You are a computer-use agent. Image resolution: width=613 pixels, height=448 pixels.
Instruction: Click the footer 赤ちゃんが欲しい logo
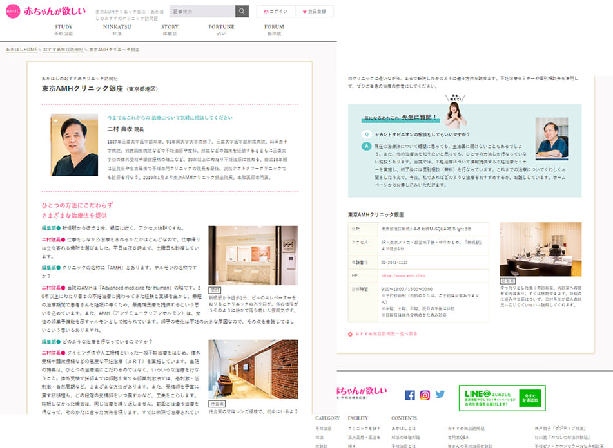tap(362, 392)
